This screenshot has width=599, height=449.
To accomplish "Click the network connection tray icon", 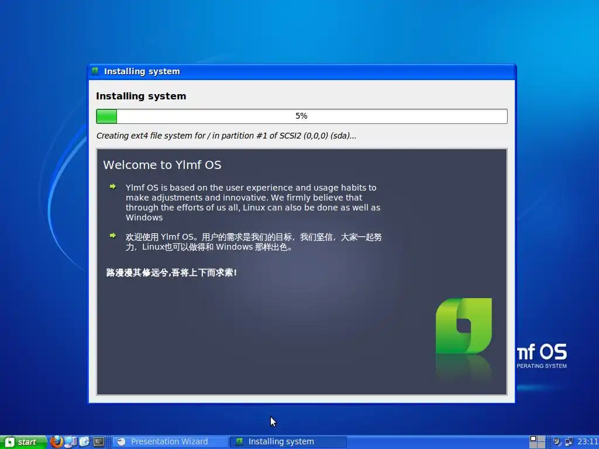I will coord(569,442).
